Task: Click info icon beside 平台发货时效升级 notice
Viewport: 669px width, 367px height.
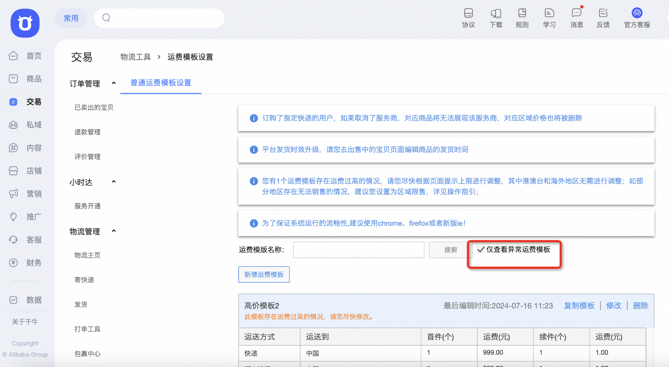Action: (254, 150)
